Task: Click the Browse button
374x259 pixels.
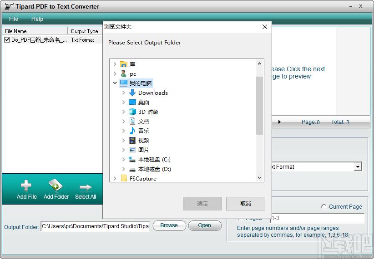Action: tap(169, 225)
